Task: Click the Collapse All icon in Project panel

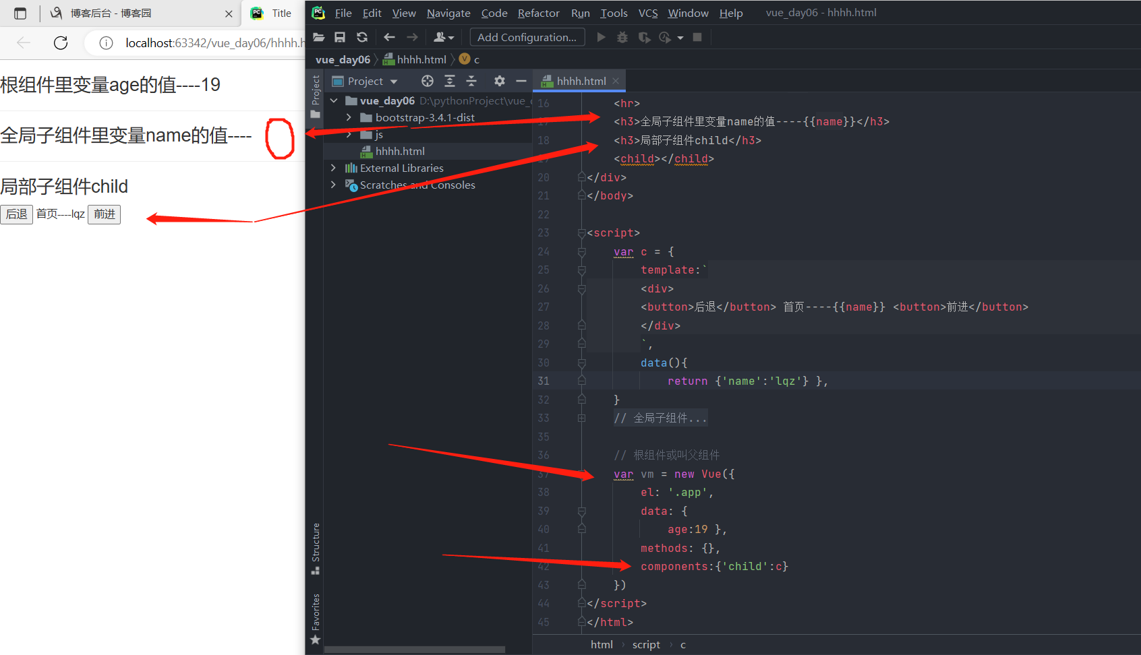Action: (x=471, y=81)
